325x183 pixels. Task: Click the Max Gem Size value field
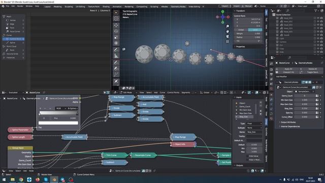[x=305, y=104]
